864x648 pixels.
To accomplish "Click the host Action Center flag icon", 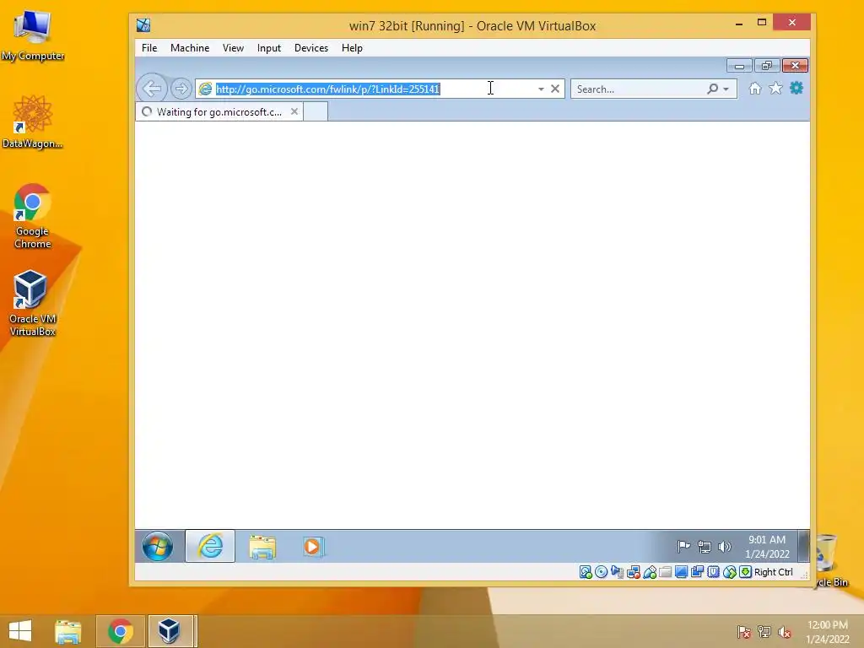I will coord(744,631).
